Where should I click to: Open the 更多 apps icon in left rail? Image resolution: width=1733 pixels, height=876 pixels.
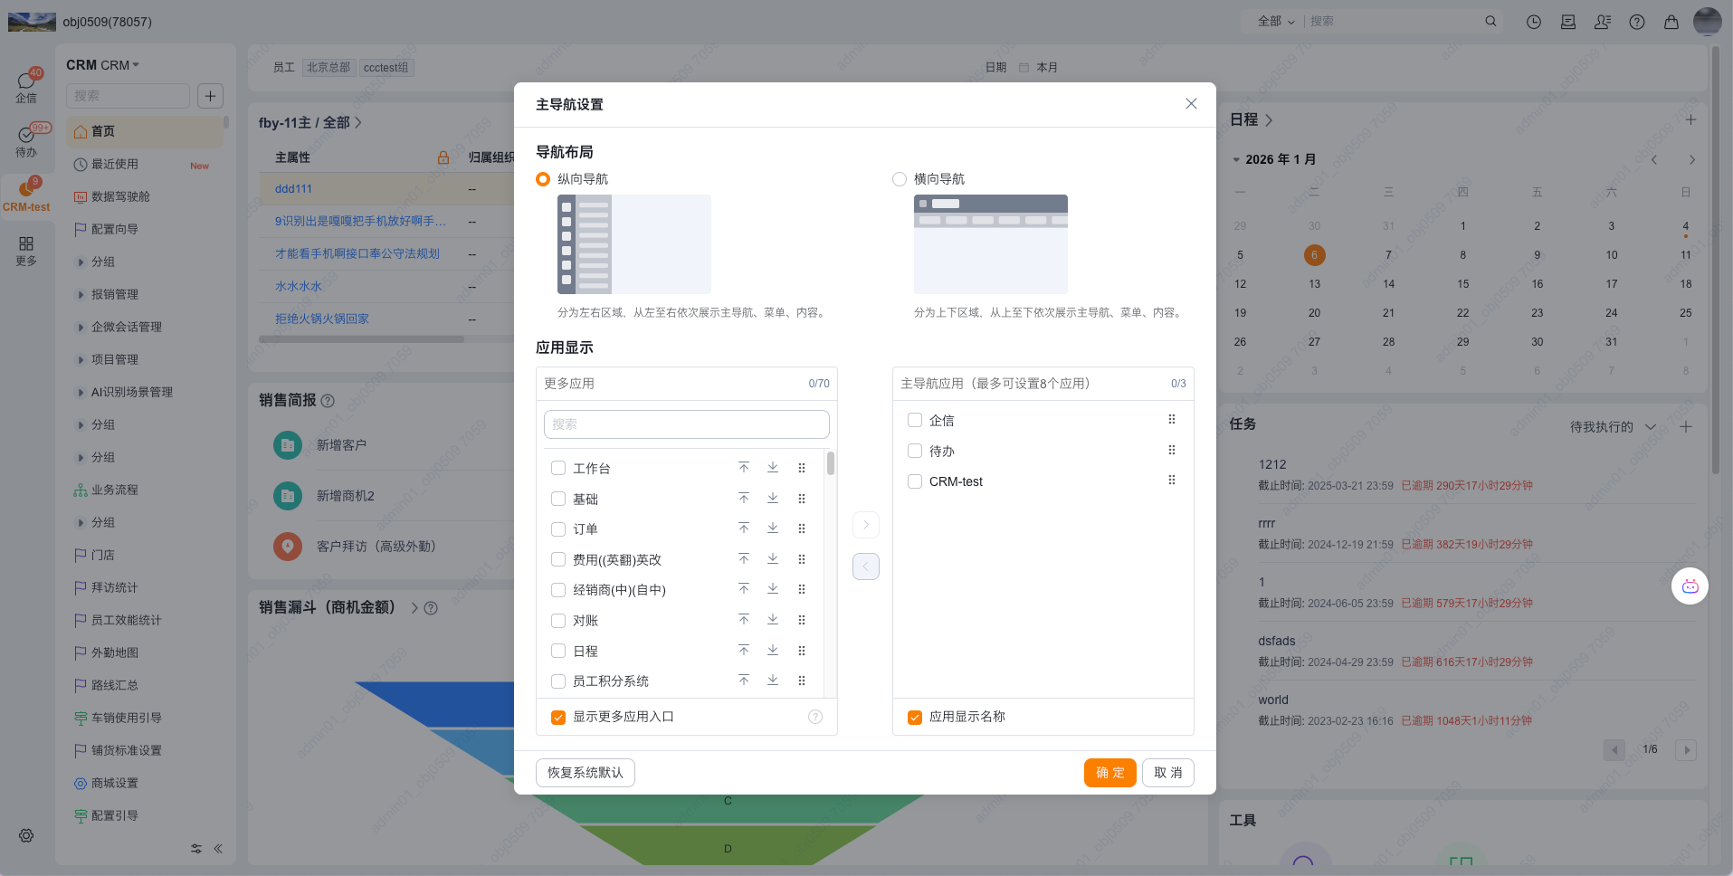tap(26, 251)
